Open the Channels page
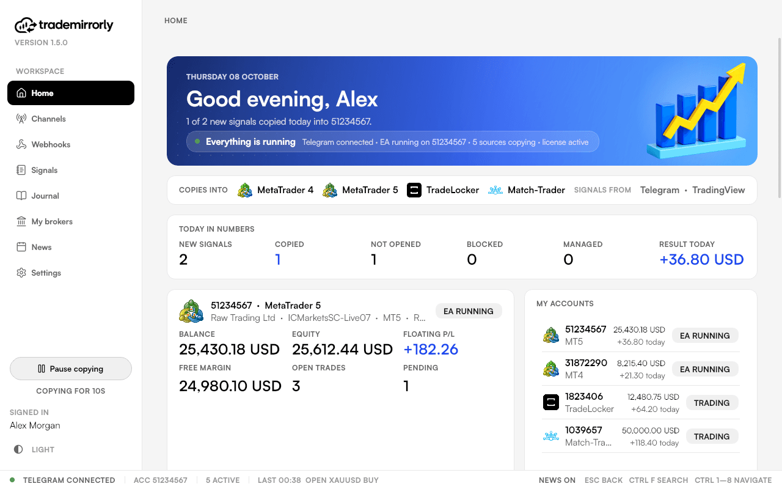Screen dimensions: 782x489 tap(71, 119)
